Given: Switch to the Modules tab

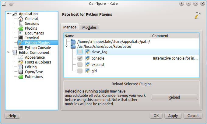Looking at the screenshot, I should [89, 27].
